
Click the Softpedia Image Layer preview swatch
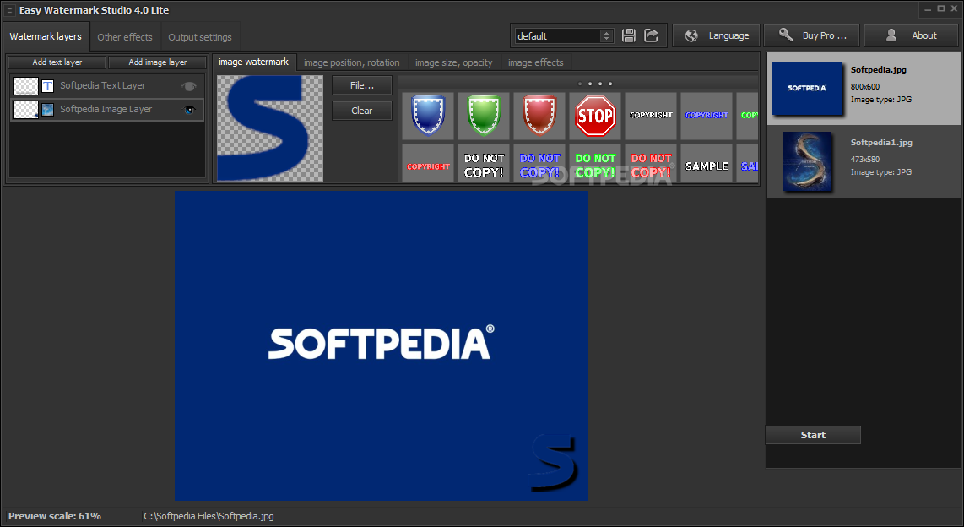click(26, 110)
